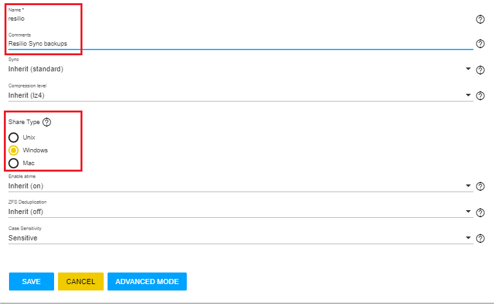Open the Enable atime dropdown
Screen dimensions: 494x304
point(238,186)
